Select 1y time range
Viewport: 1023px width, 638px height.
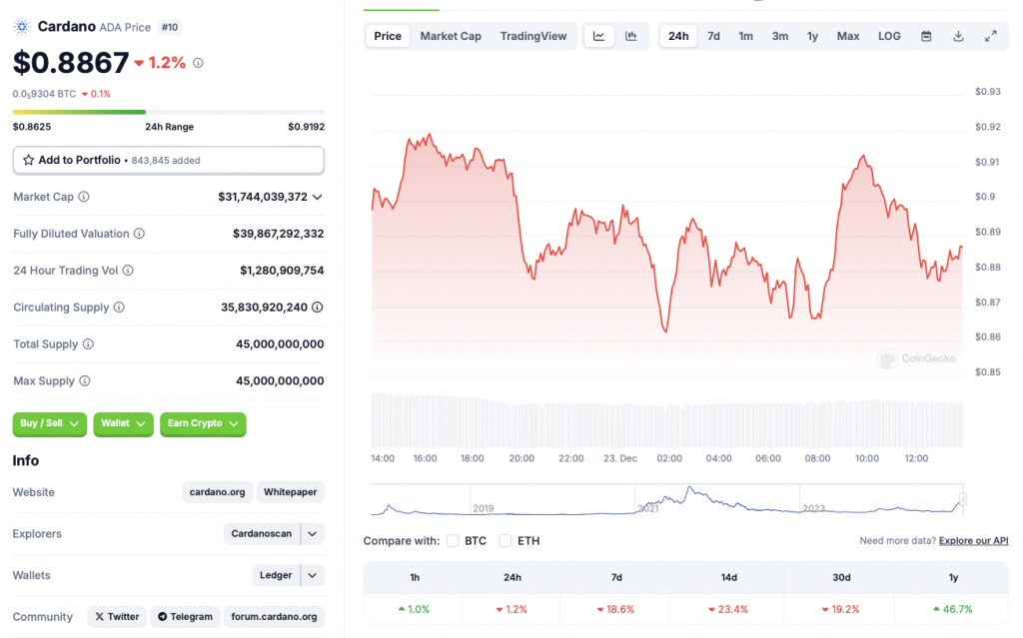point(813,36)
